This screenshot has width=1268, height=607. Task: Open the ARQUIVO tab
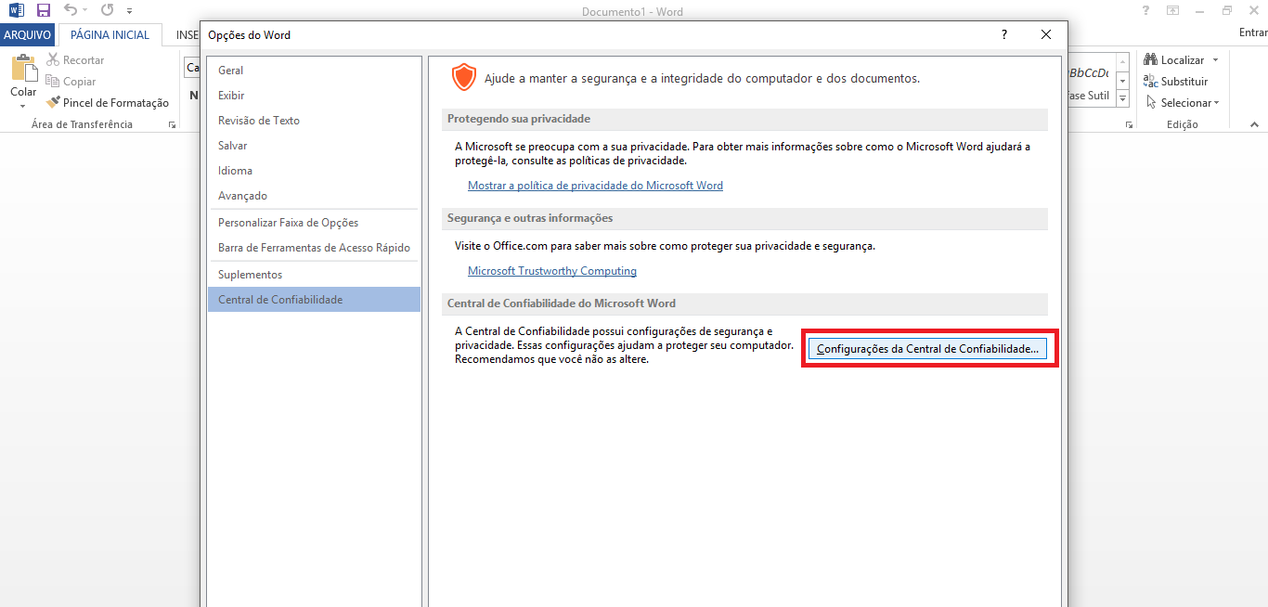pos(28,35)
